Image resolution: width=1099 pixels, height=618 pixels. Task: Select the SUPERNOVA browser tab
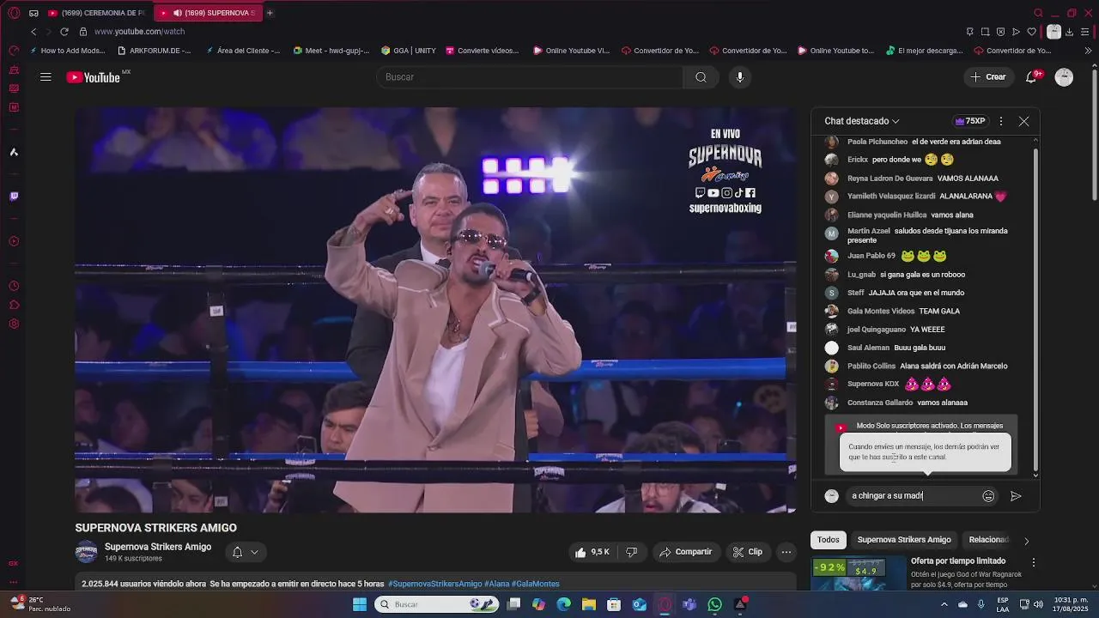click(x=209, y=13)
